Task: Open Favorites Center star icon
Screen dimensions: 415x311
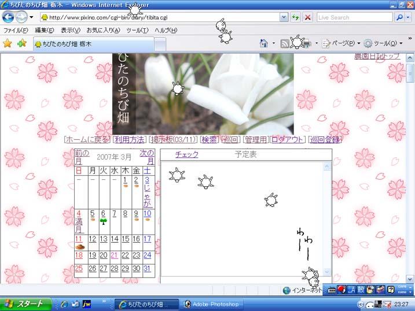Action: coord(8,43)
